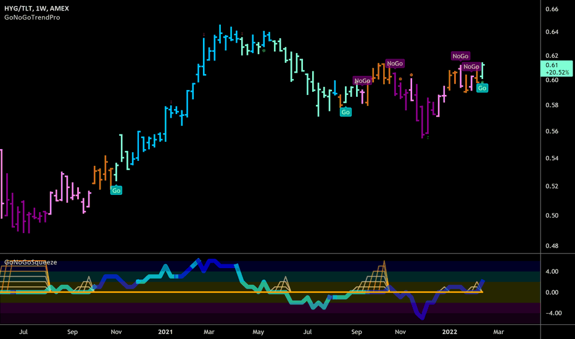
Task: Click the Jul label after May
Action: pyautogui.click(x=307, y=332)
